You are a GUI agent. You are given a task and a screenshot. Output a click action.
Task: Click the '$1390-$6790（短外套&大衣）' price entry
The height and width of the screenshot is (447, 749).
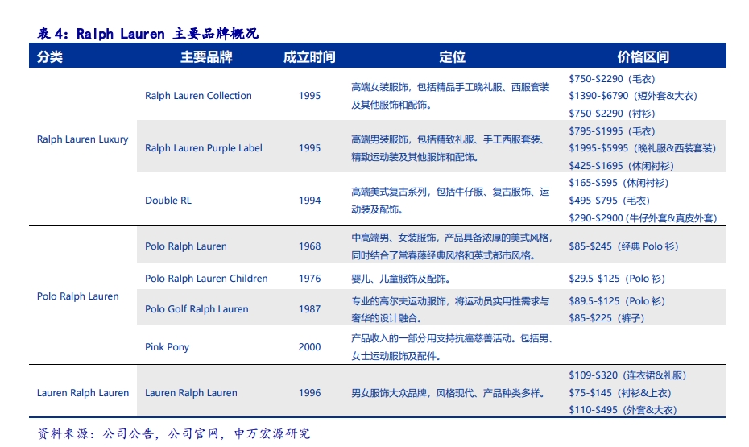633,96
